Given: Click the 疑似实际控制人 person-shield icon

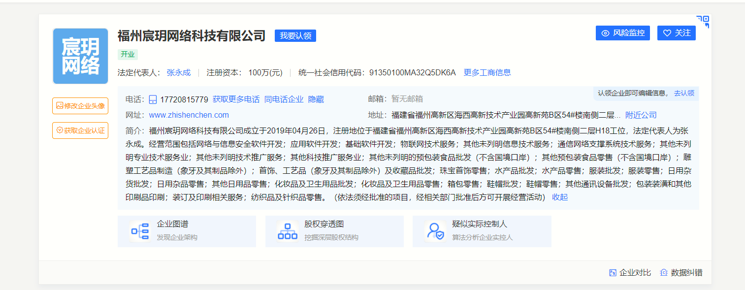Looking at the screenshot, I should point(435,230).
